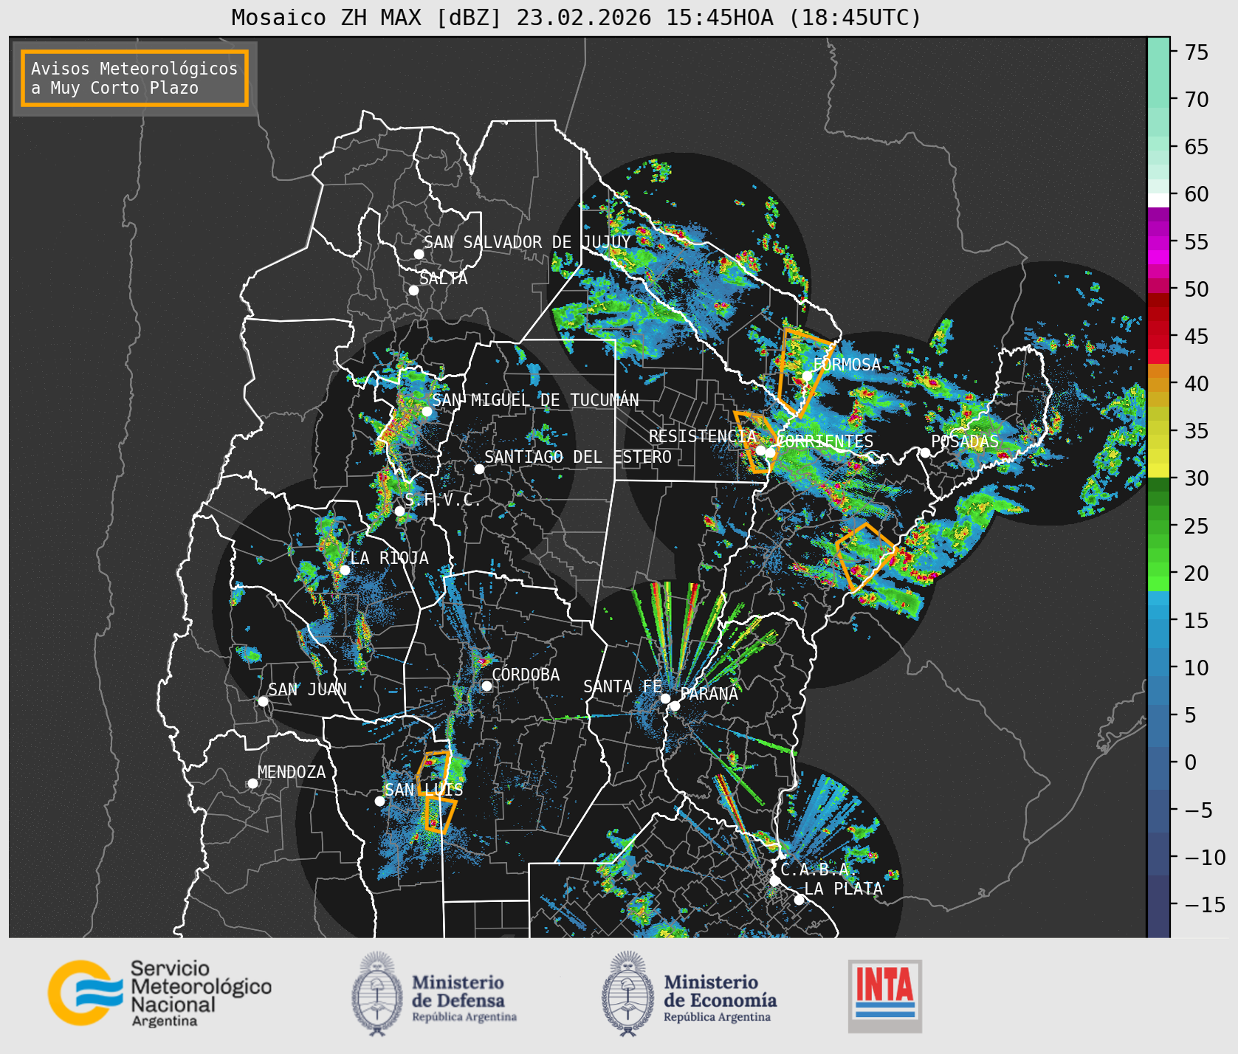Click the POSADAS label text
The width and height of the screenshot is (1238, 1054).
pos(965,441)
